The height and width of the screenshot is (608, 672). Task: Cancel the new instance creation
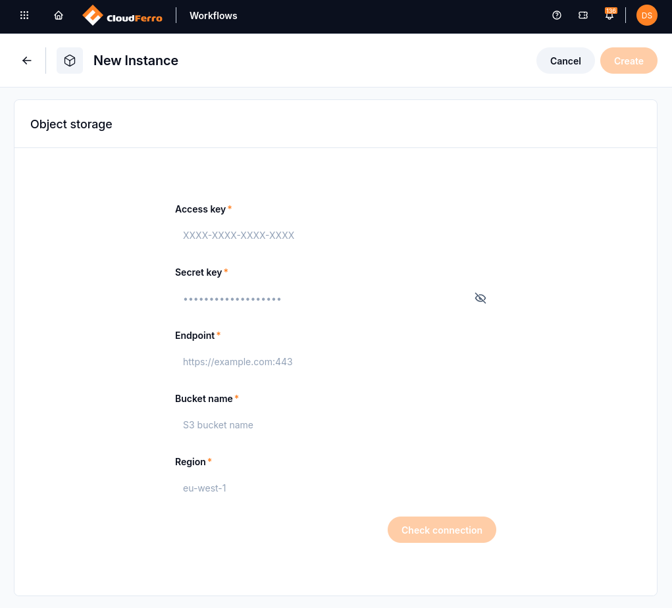pos(565,61)
